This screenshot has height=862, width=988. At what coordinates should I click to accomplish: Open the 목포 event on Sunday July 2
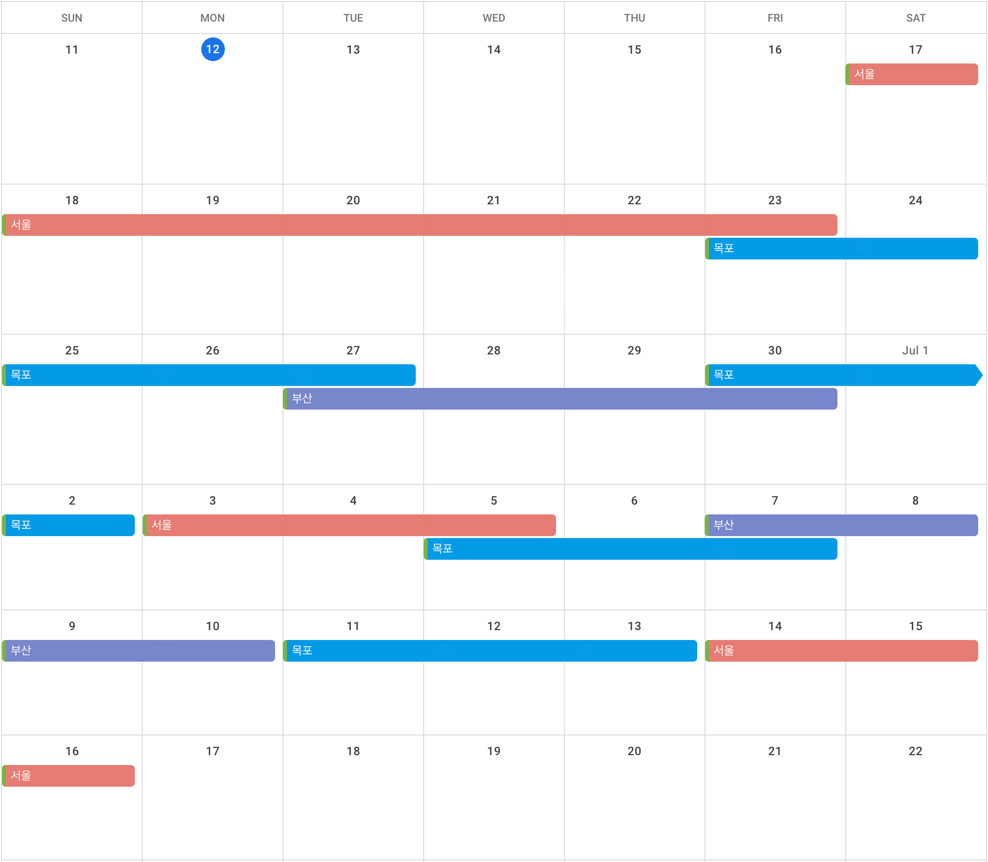(x=68, y=525)
